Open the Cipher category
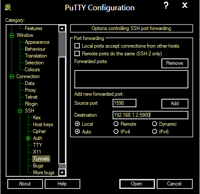The height and width of the screenshot is (194, 200). [39, 131]
